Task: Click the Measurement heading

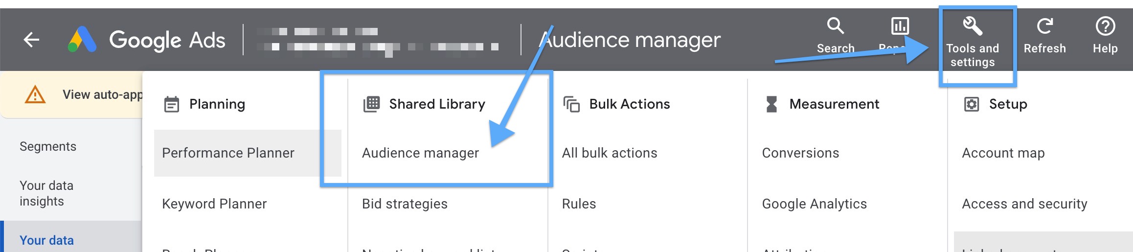Action: (834, 104)
